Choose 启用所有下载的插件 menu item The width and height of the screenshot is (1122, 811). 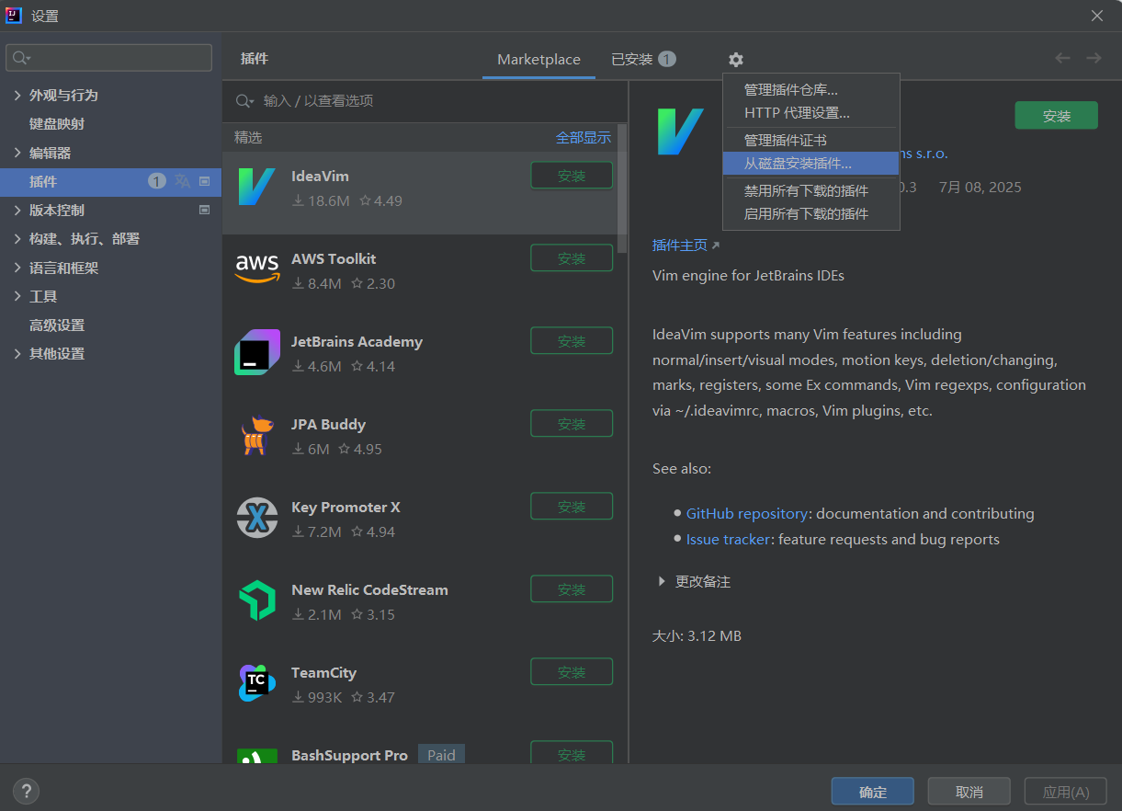coord(810,213)
